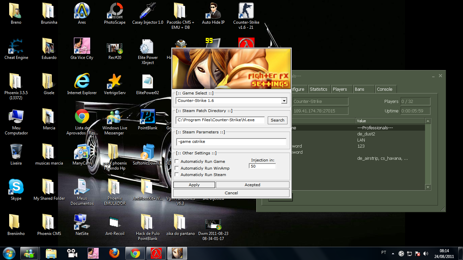Click the Apply button
463x260 pixels.
click(x=194, y=185)
